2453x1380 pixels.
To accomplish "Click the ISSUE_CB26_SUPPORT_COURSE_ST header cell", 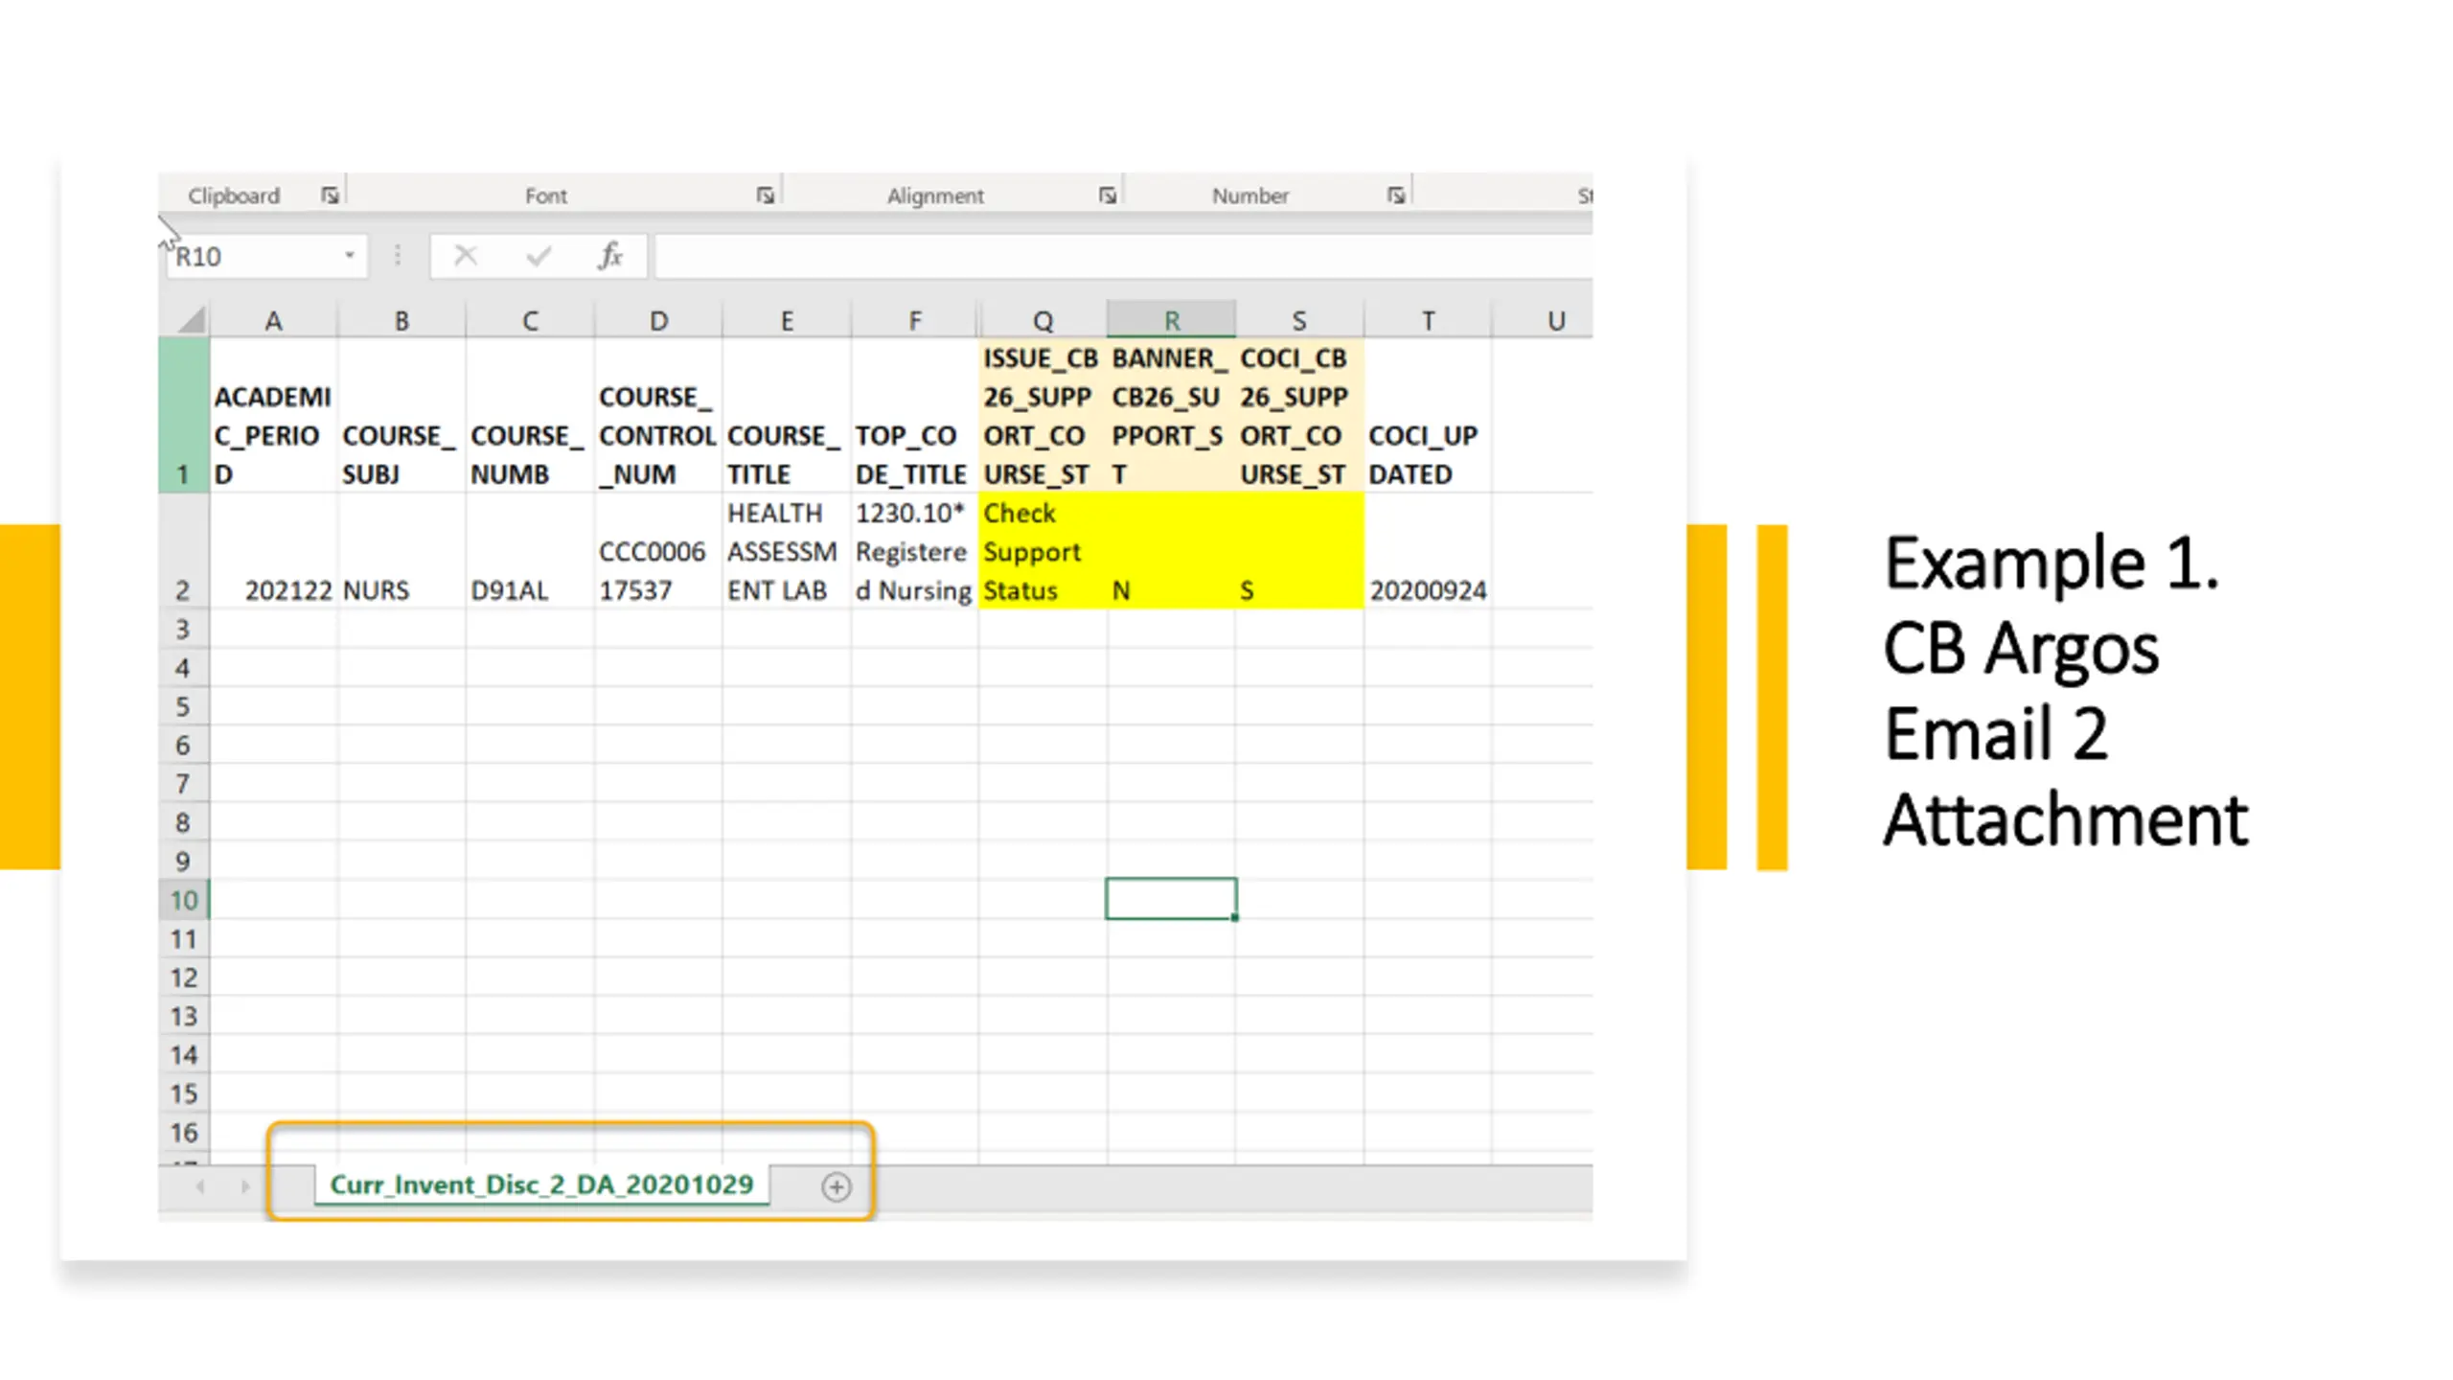I will [1043, 416].
